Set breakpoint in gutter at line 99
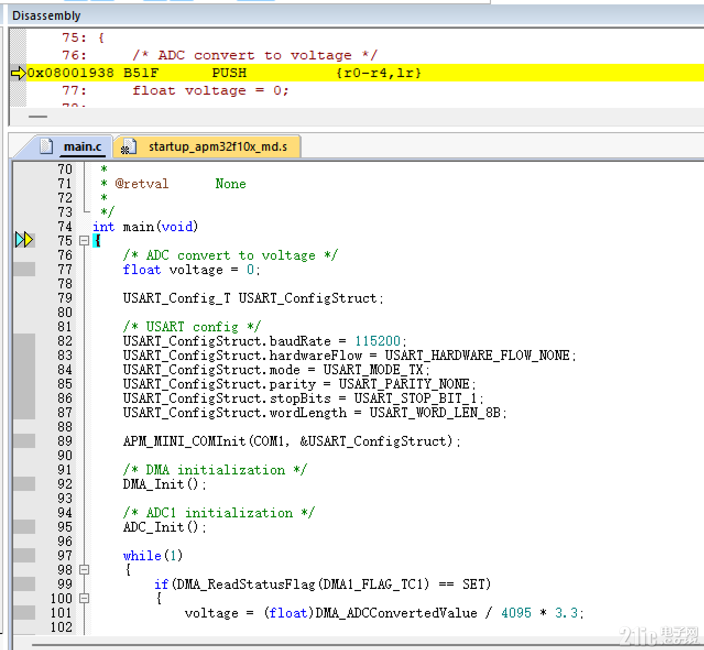Viewport: 704px width, 650px height. 24,584
